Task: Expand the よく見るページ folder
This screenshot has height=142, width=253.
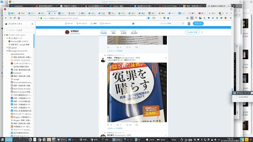Action: pos(7,38)
